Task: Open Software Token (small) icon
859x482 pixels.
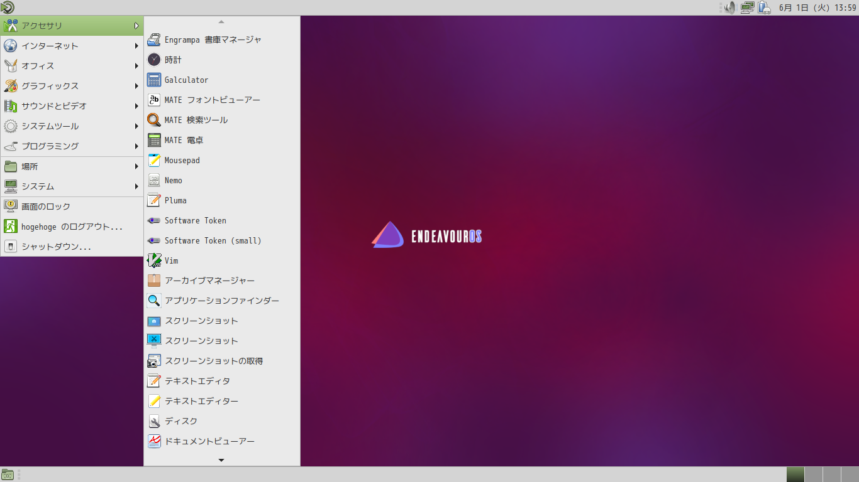Action: (x=154, y=240)
